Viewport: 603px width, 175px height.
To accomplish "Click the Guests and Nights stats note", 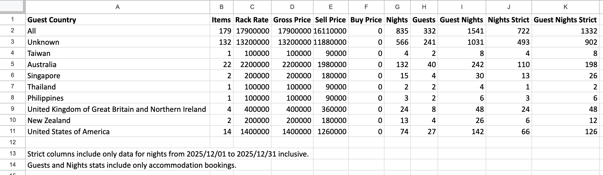I will 132,165.
